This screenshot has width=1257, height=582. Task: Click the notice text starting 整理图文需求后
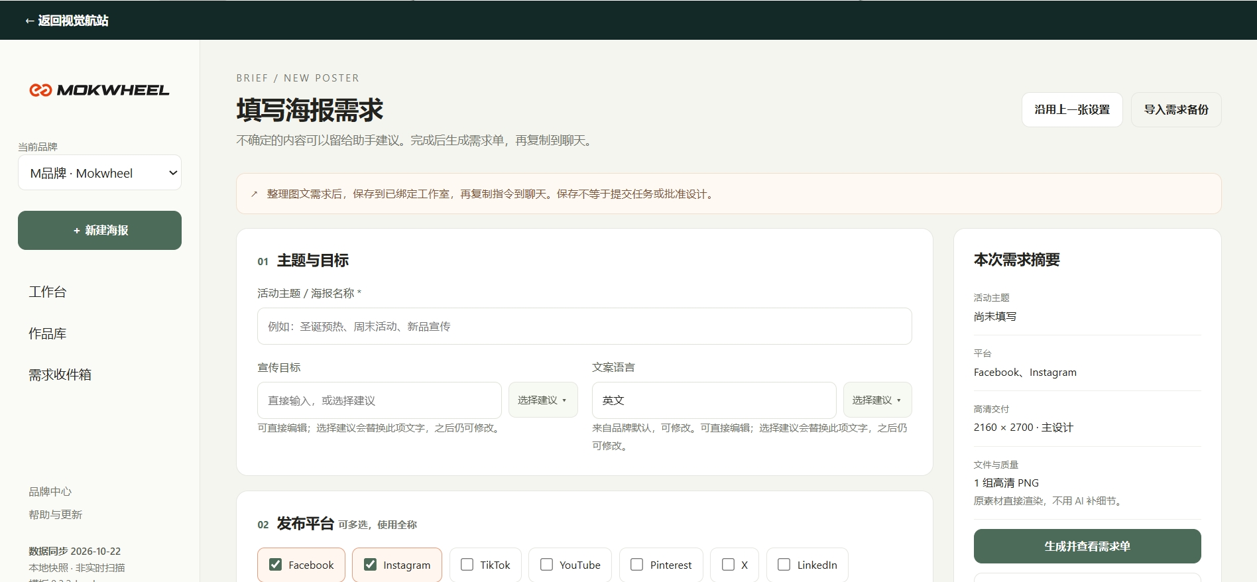click(492, 194)
